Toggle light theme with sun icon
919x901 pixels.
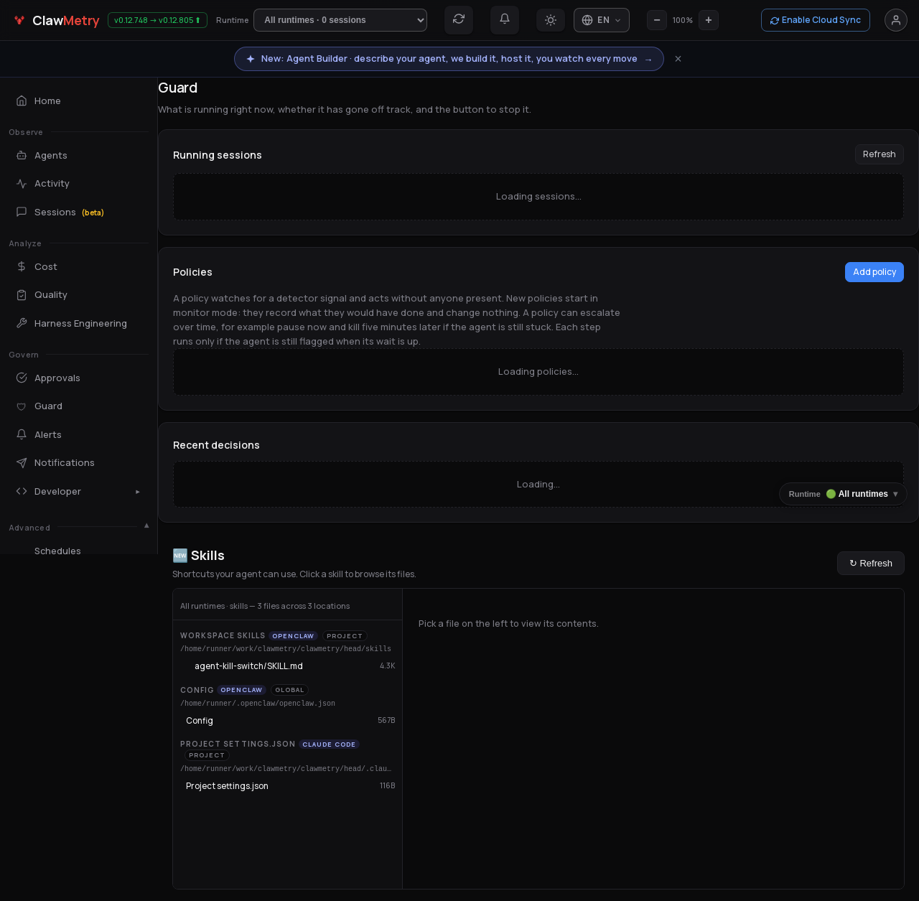coord(551,20)
